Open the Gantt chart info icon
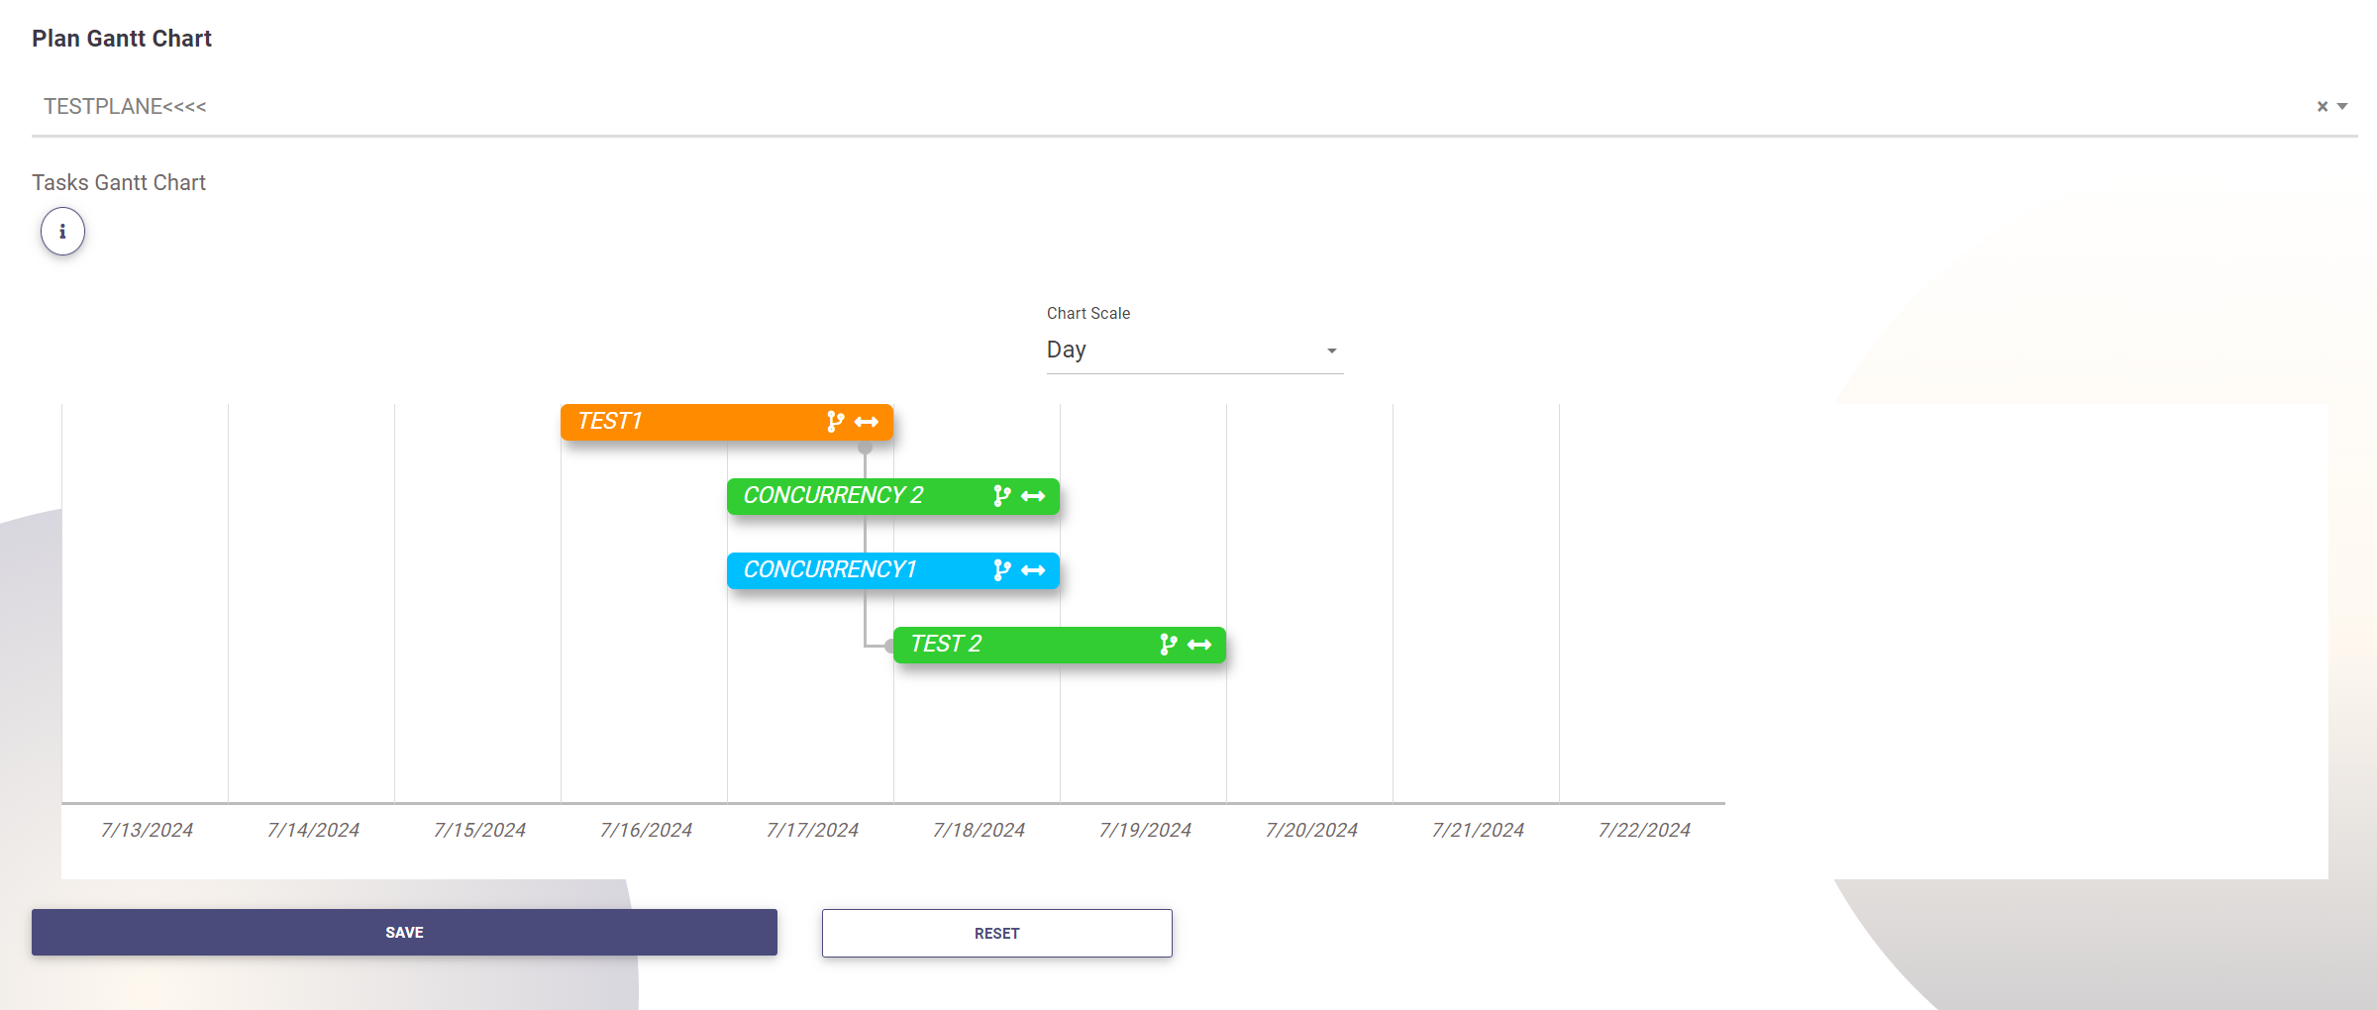Screen dimensions: 2377x1010 [x=62, y=232]
